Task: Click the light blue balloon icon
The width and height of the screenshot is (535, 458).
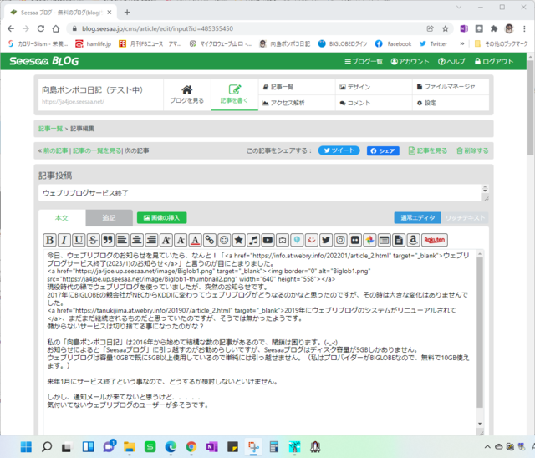Action: pos(298,240)
